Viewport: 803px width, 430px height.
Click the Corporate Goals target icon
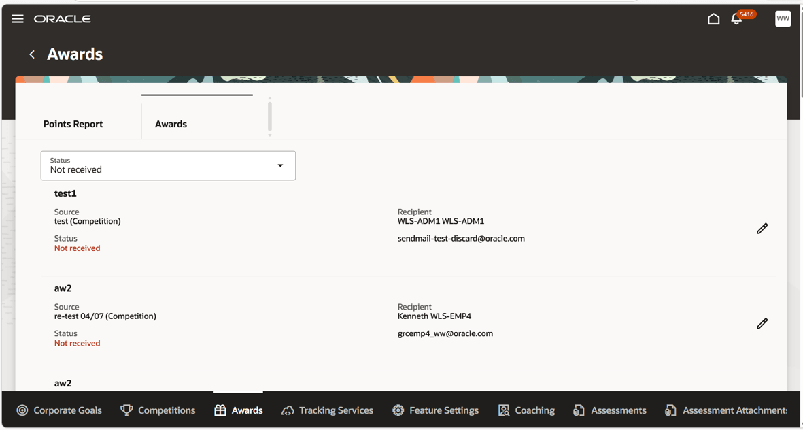click(22, 410)
